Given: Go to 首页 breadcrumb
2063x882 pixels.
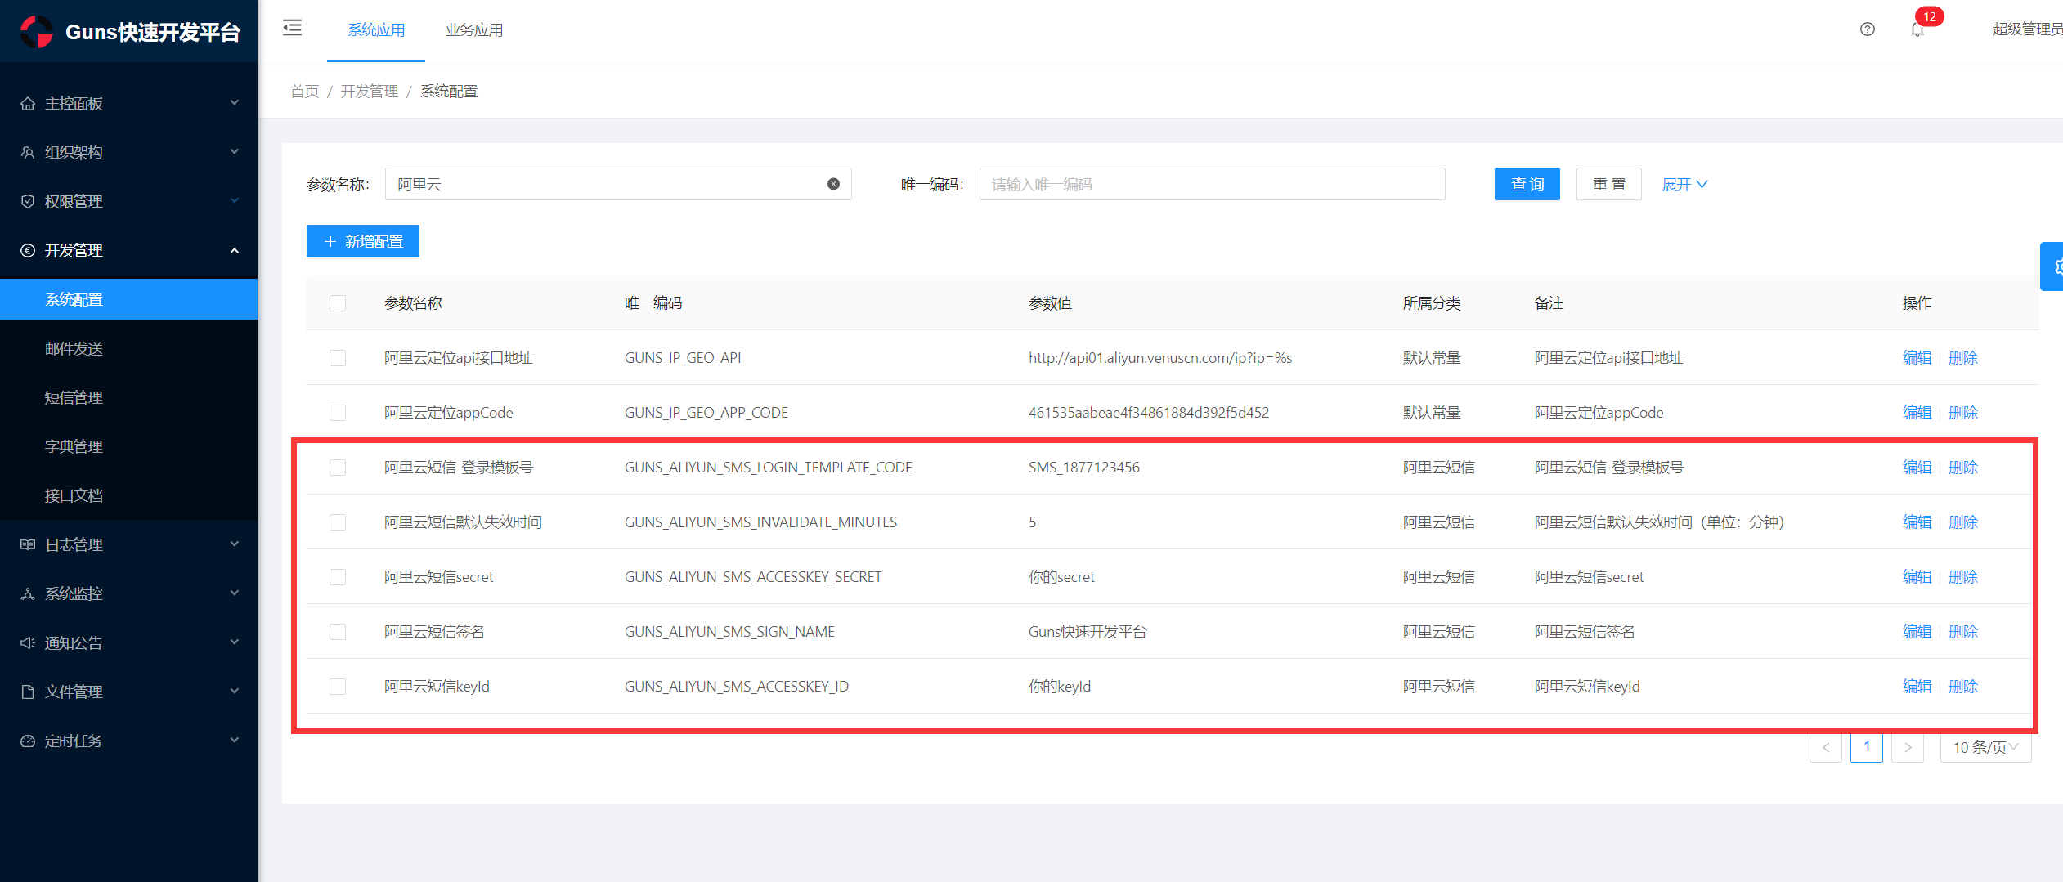Looking at the screenshot, I should 305,91.
